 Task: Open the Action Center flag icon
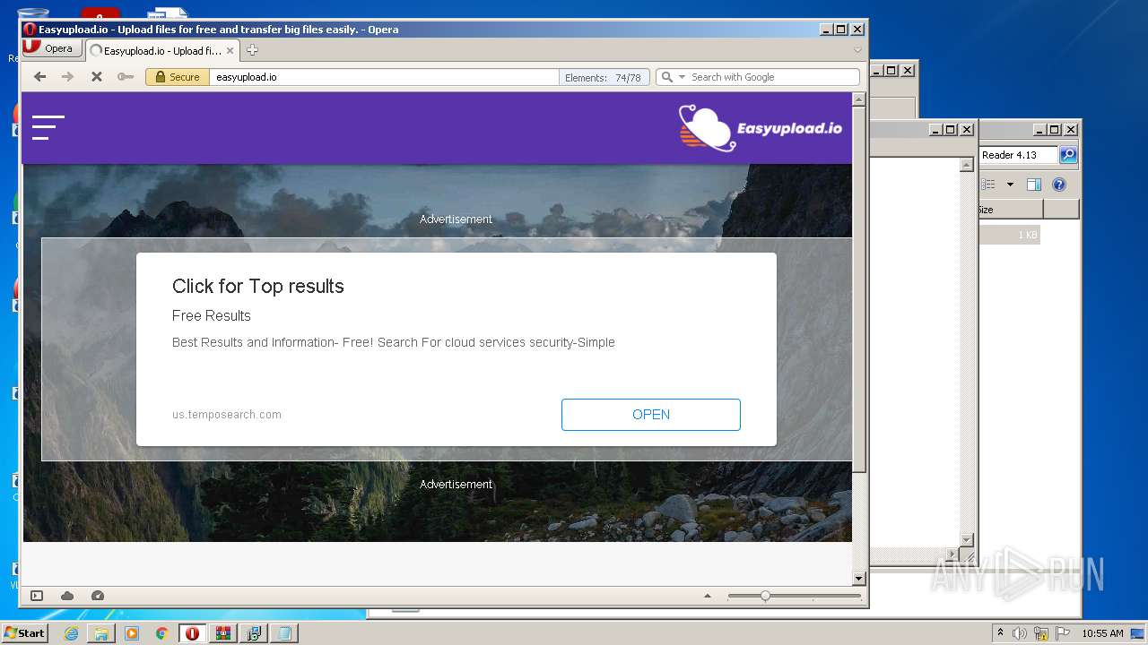[x=1063, y=633]
